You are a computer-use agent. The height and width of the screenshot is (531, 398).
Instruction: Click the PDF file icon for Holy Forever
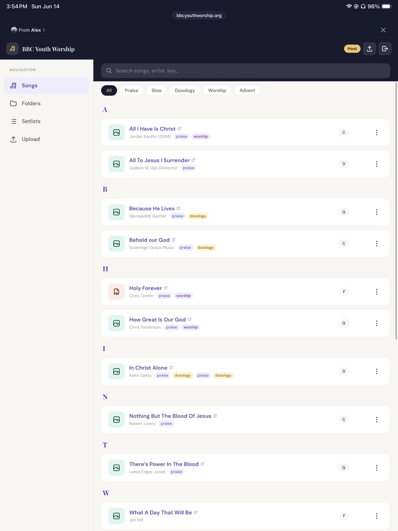pos(116,292)
